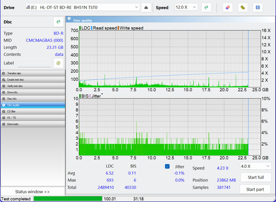The image size is (276, 202).
Task: Click the Start part button
Action: point(255,189)
